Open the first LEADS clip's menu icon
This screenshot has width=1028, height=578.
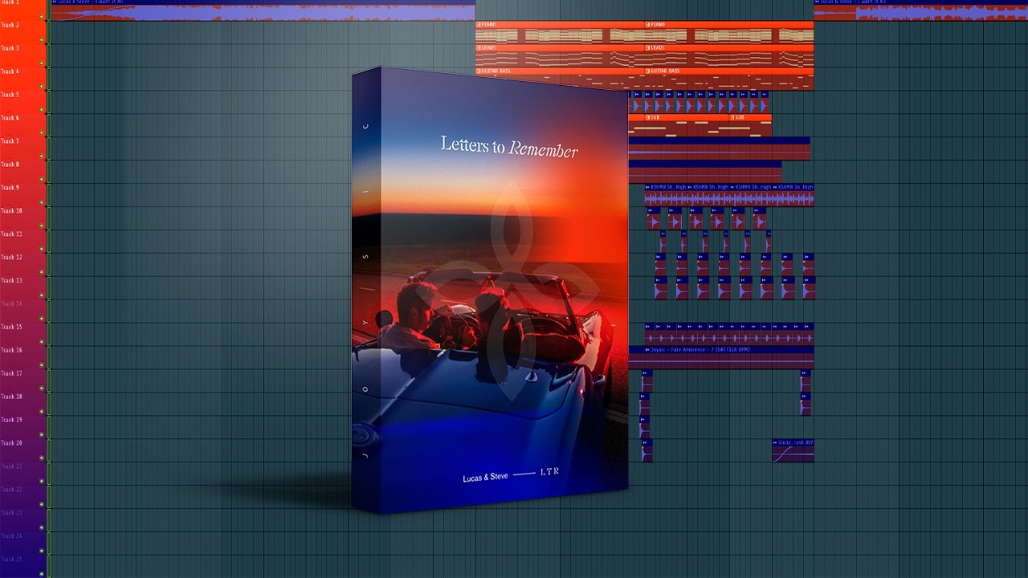pyautogui.click(x=479, y=48)
